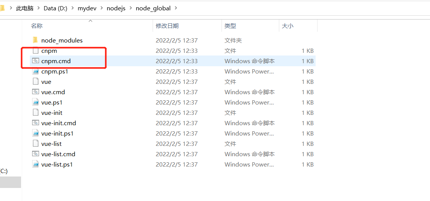This screenshot has width=430, height=201.
Task: Click date 2022/2/5 12:33 of cnpm.ps1
Action: [x=177, y=71]
